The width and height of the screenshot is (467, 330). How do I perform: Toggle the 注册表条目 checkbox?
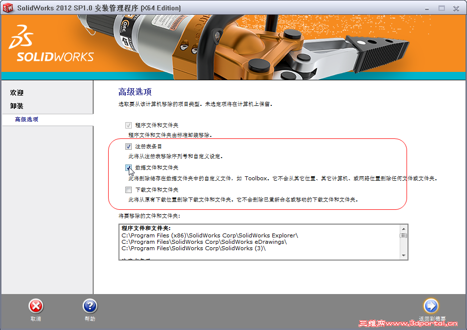128,146
